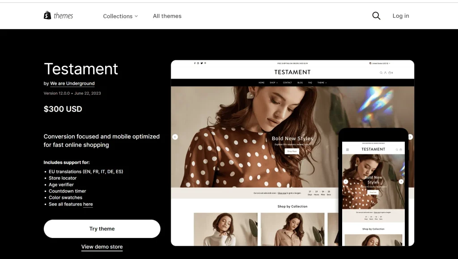Expand the Collections dropdown

click(x=120, y=16)
